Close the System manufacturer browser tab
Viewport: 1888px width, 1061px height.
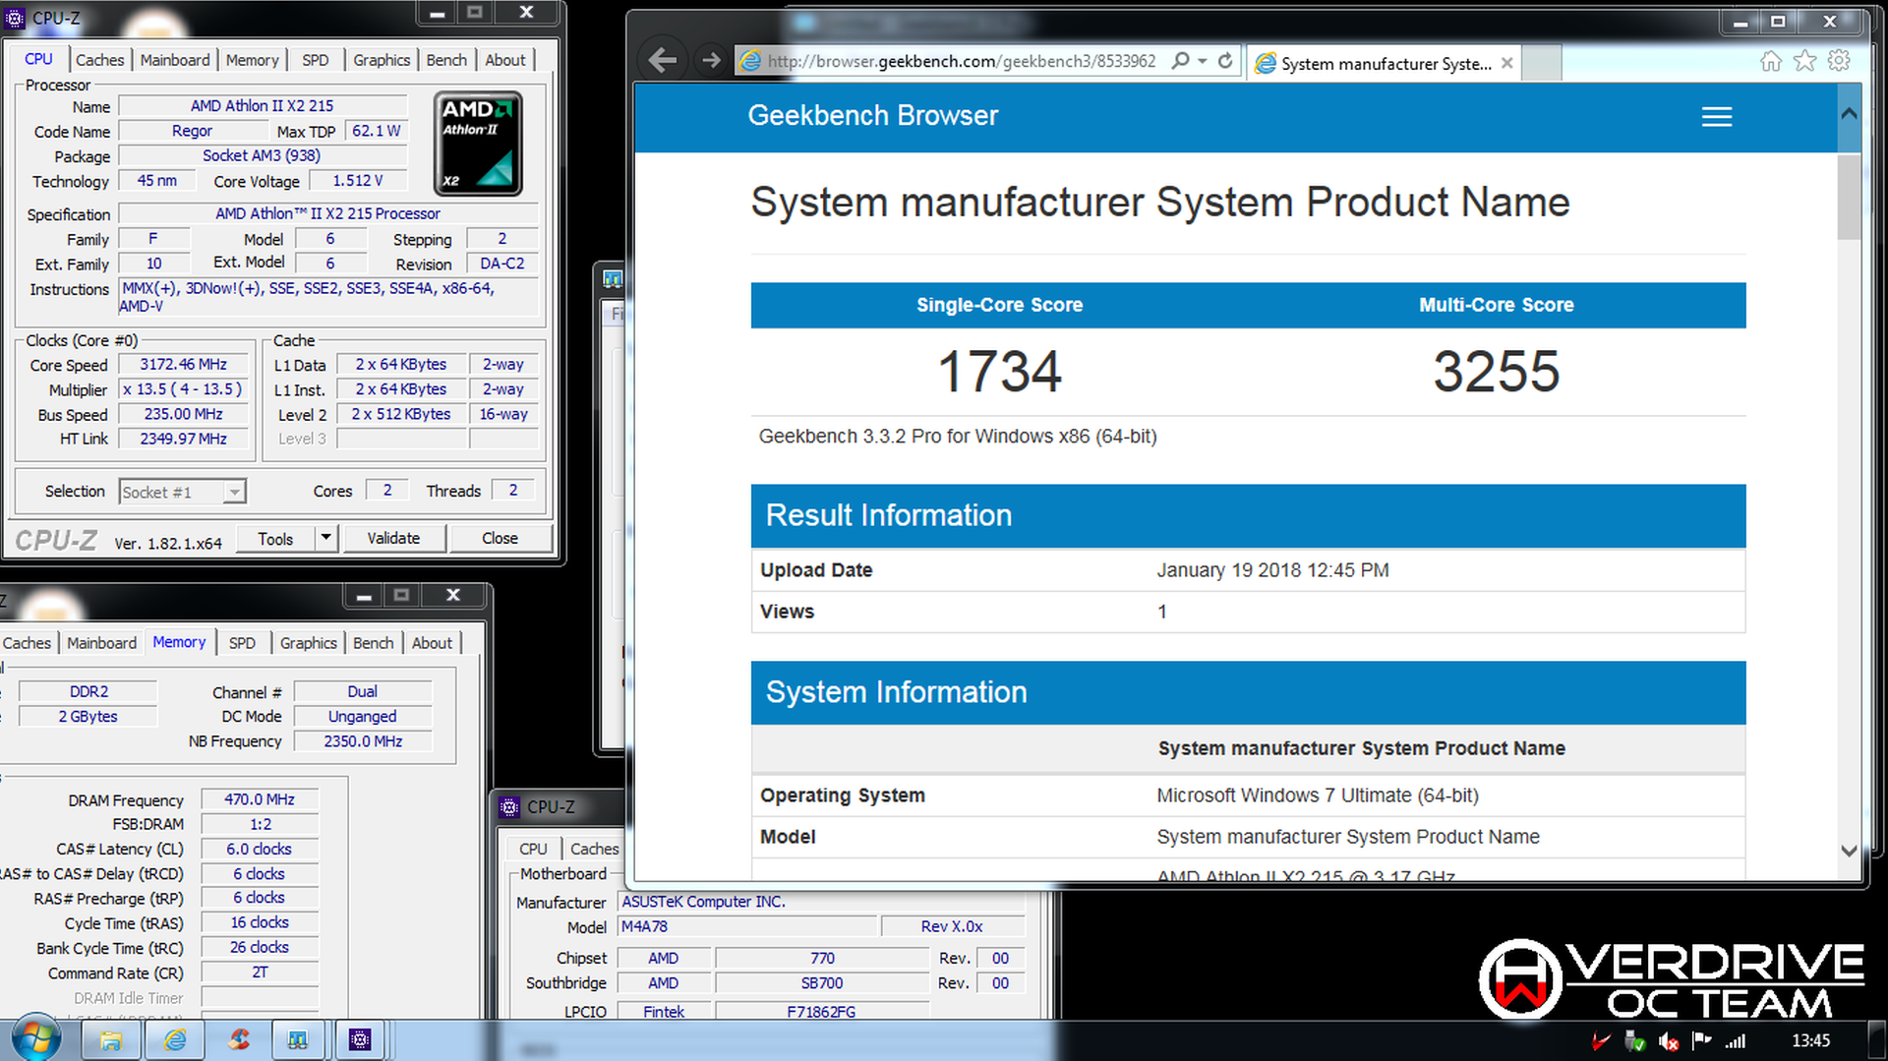pos(1506,63)
